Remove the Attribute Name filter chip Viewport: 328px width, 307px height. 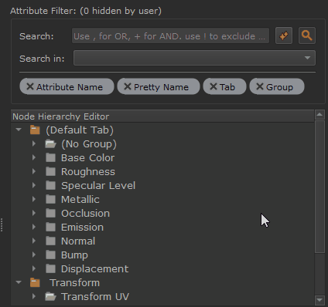click(x=30, y=86)
